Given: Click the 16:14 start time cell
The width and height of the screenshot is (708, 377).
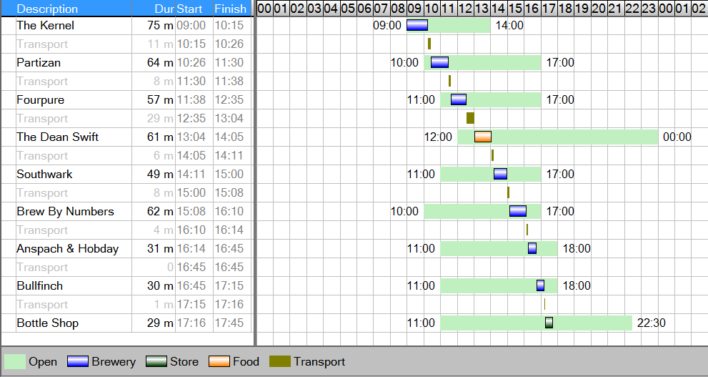Looking at the screenshot, I should (x=194, y=248).
